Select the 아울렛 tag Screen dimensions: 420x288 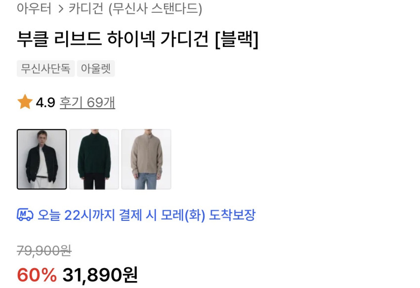96,69
